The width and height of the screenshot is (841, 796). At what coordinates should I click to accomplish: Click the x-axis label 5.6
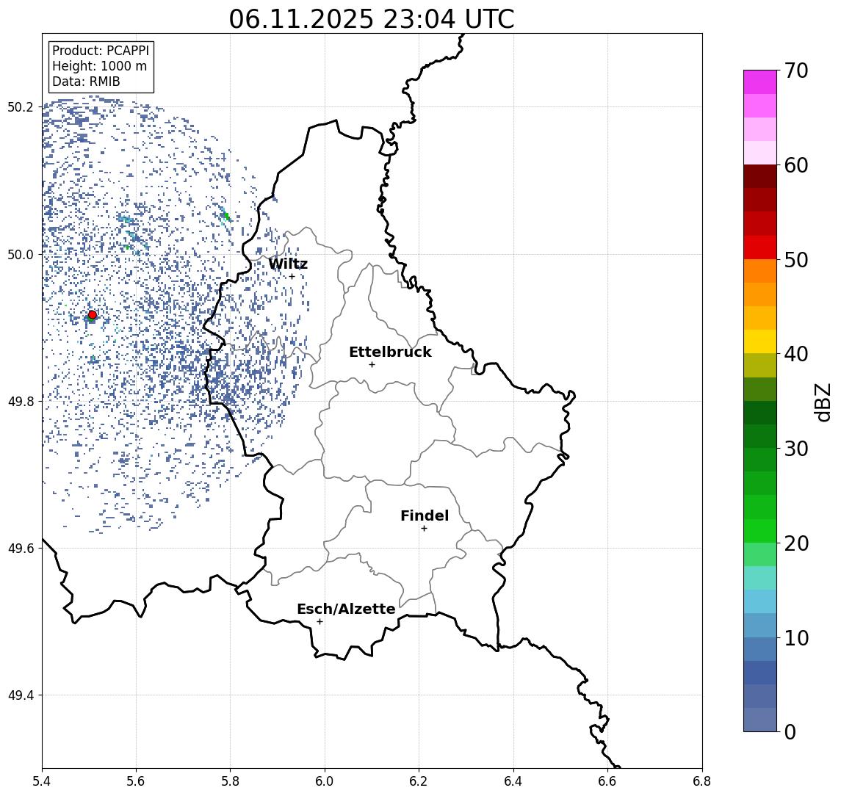[136, 781]
